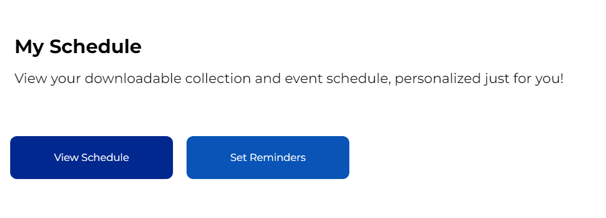This screenshot has width=606, height=218.
Task: Click "event schedule" phrase in description
Action: pos(338,79)
